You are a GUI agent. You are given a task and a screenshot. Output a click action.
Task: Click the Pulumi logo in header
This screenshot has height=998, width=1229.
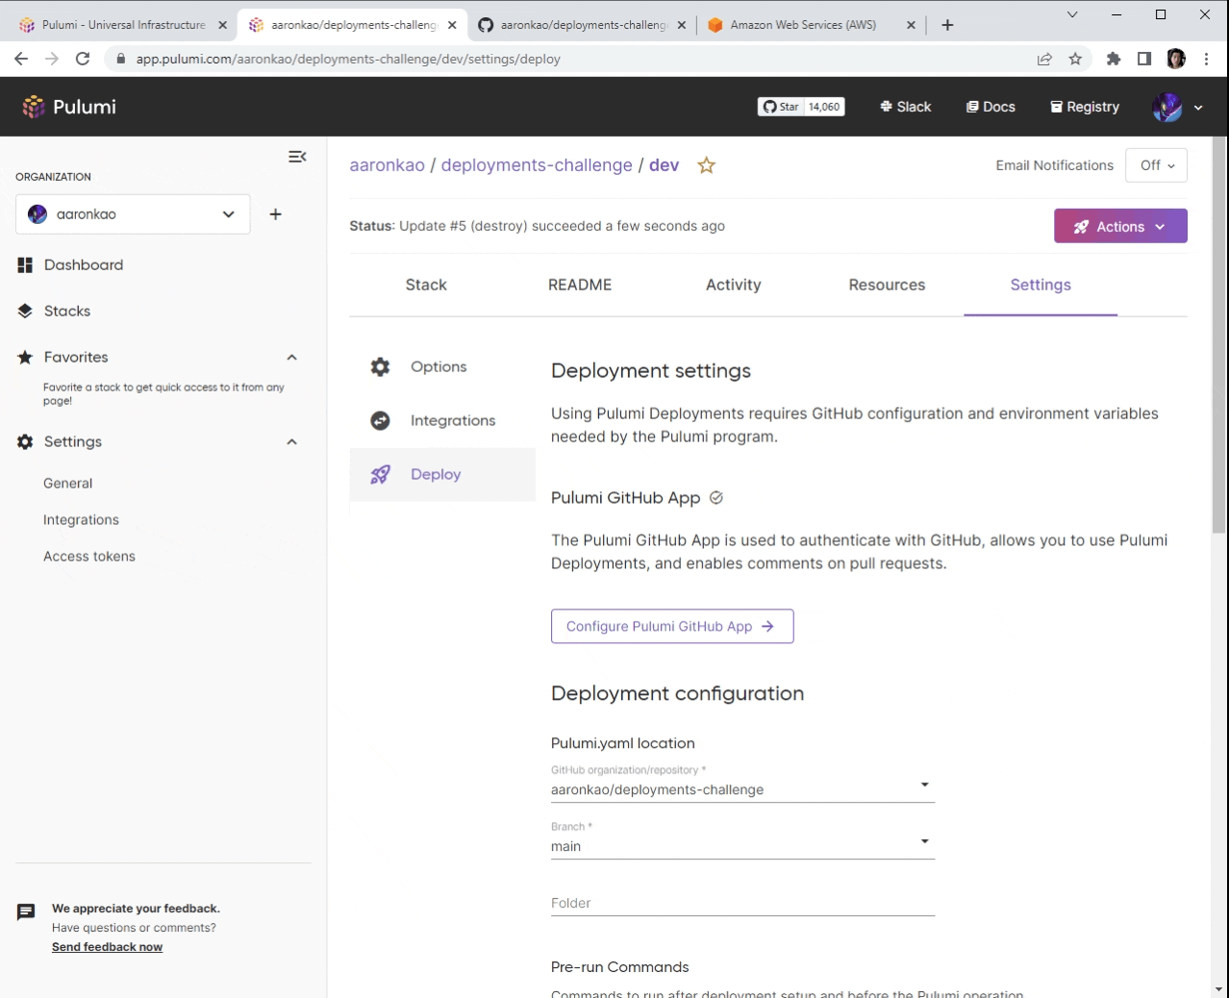coord(69,107)
